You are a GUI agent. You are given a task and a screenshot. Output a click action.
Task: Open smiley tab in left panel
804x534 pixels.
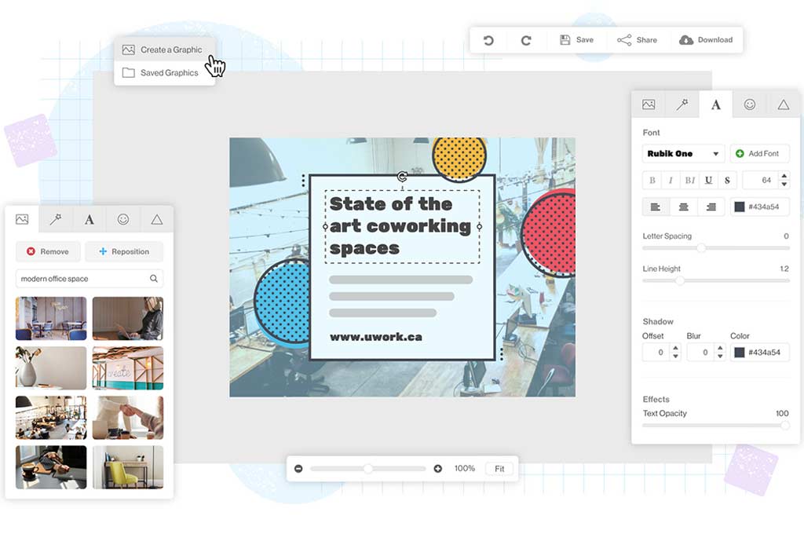(x=123, y=220)
